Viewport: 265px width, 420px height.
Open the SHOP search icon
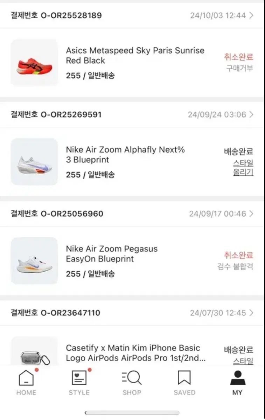[x=132, y=378]
